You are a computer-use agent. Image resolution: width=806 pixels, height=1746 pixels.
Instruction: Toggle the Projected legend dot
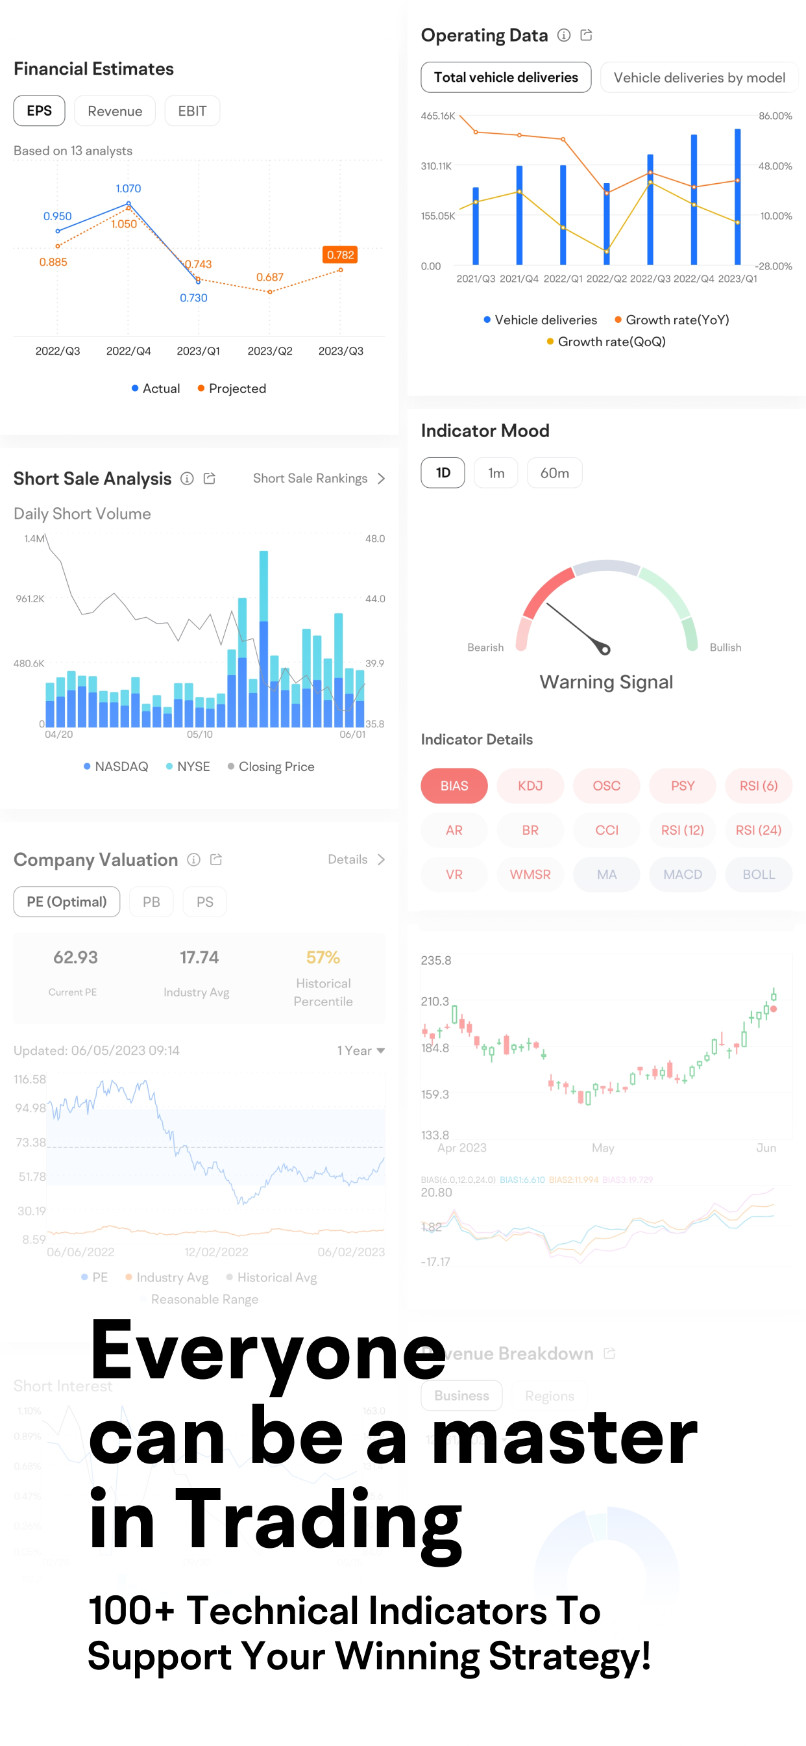coord(201,388)
